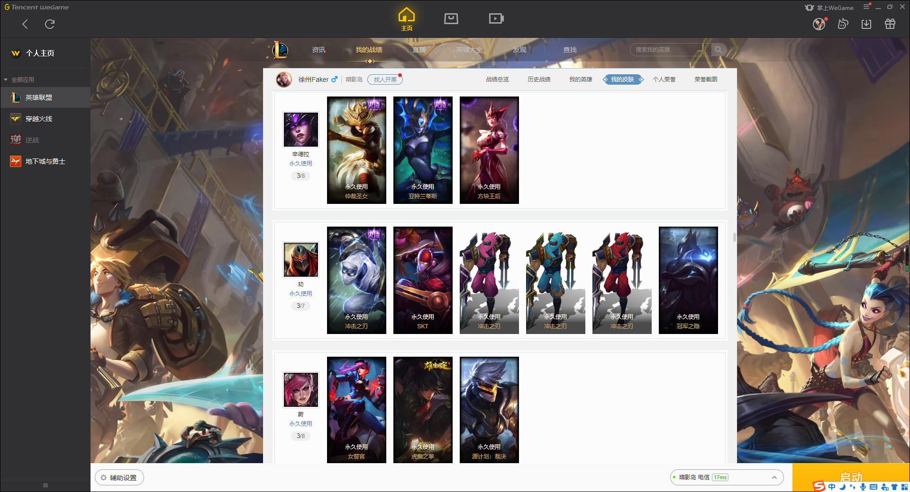Click the search magnifier button
This screenshot has width=910, height=492.
point(719,50)
